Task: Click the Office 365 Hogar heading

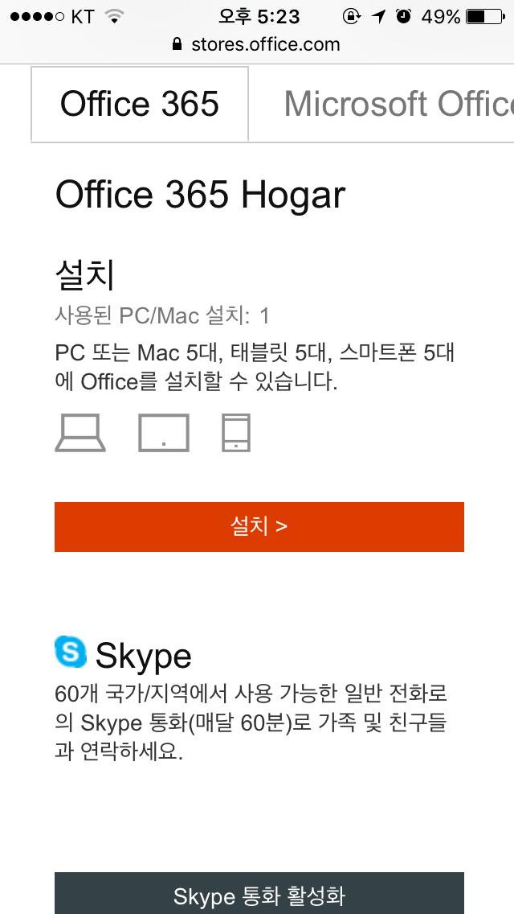Action: (x=200, y=195)
